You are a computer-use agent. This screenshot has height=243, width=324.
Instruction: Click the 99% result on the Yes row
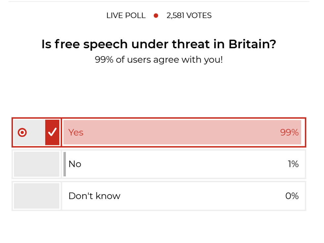[289, 132]
